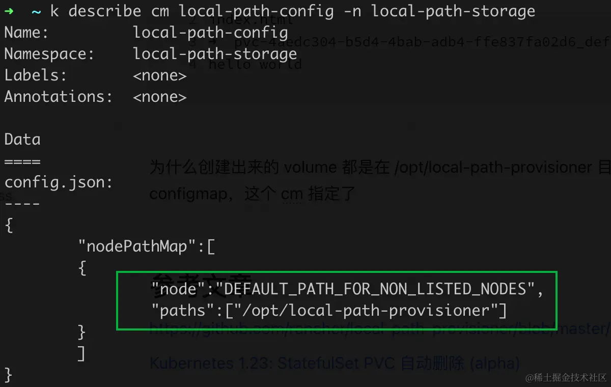Click the Juejin watermark logo

[x=567, y=377]
